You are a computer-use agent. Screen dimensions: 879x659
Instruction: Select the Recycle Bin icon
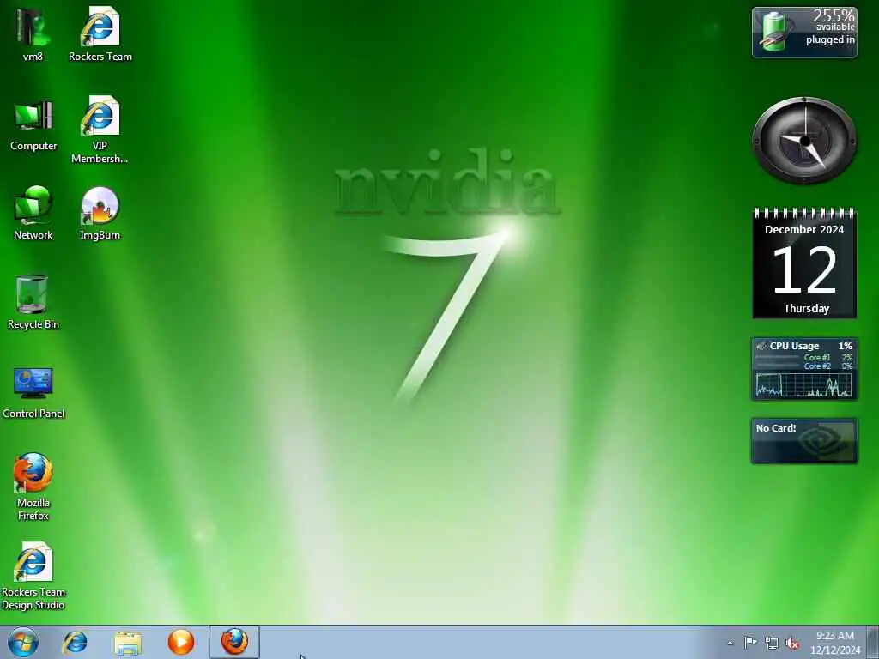point(33,301)
